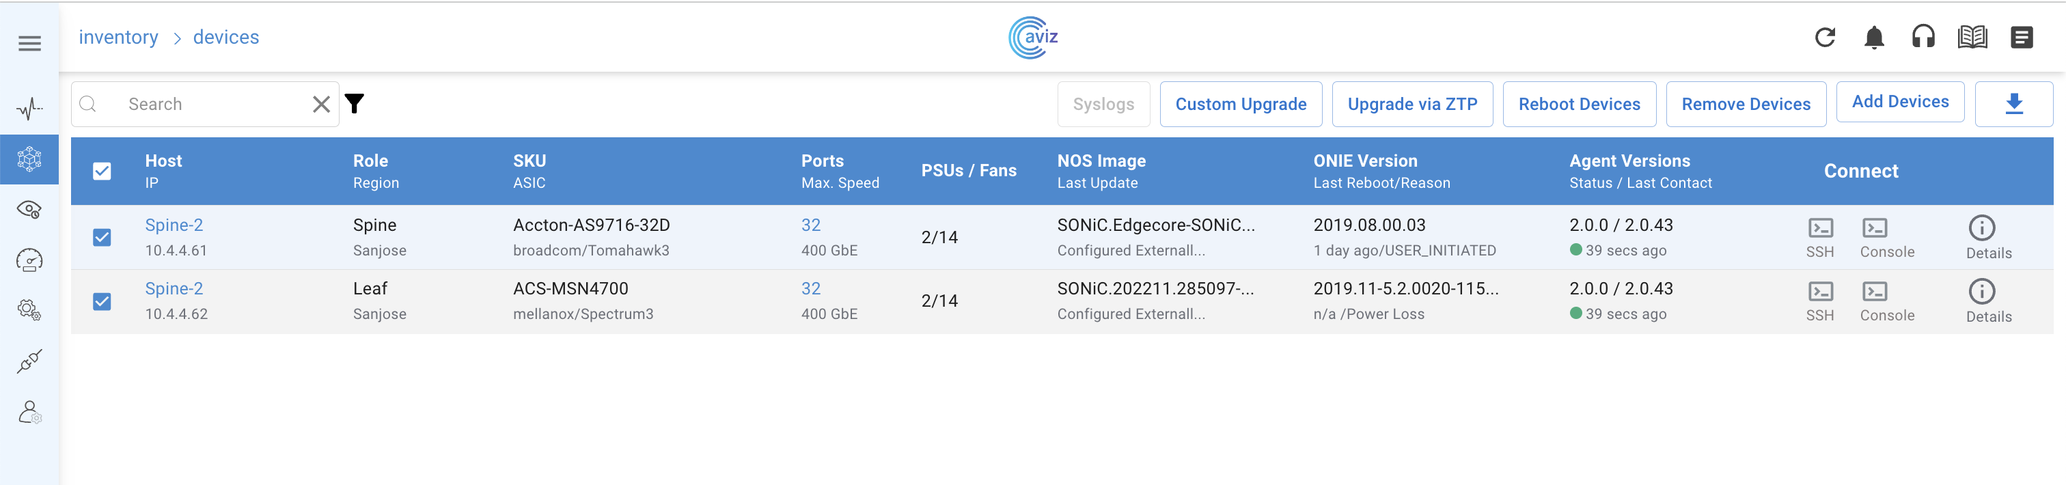
Task: Click into the Search field
Action: click(208, 105)
